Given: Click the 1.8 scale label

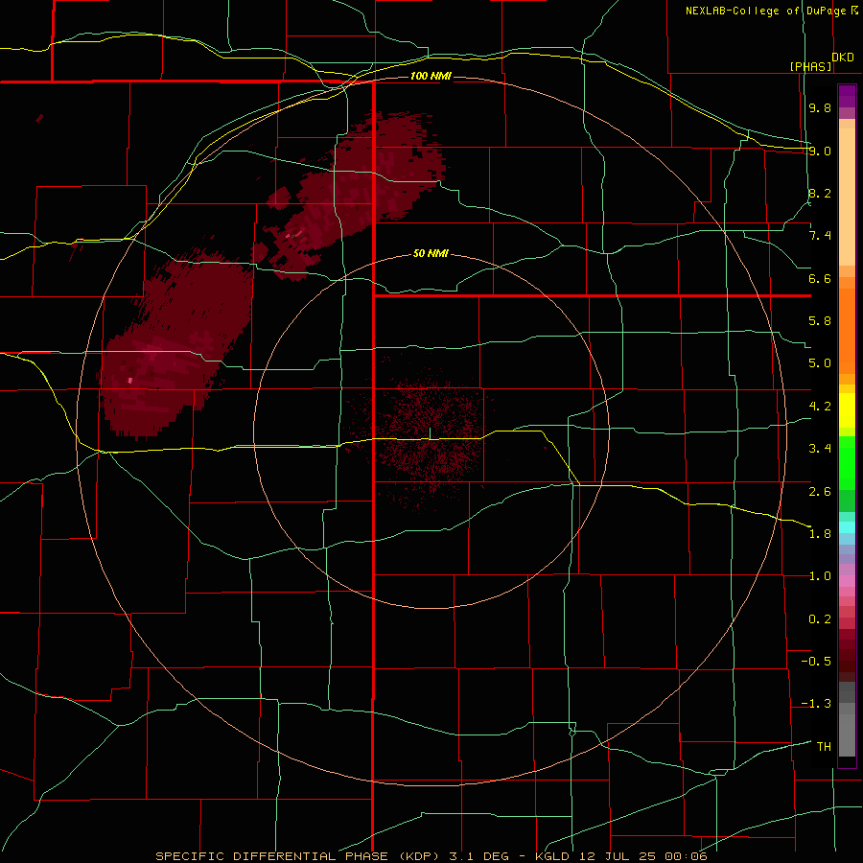Looking at the screenshot, I should (x=820, y=534).
